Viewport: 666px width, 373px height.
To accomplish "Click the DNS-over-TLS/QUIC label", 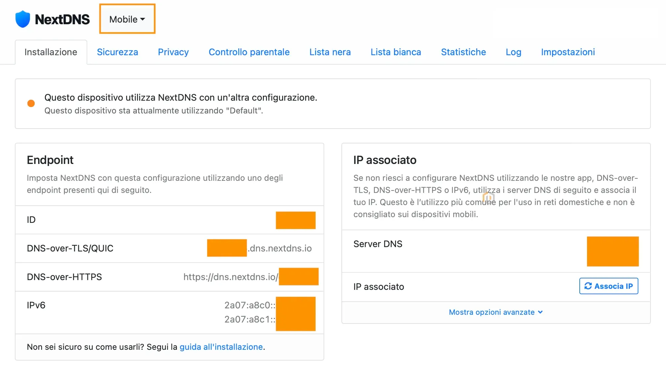I will (x=70, y=248).
